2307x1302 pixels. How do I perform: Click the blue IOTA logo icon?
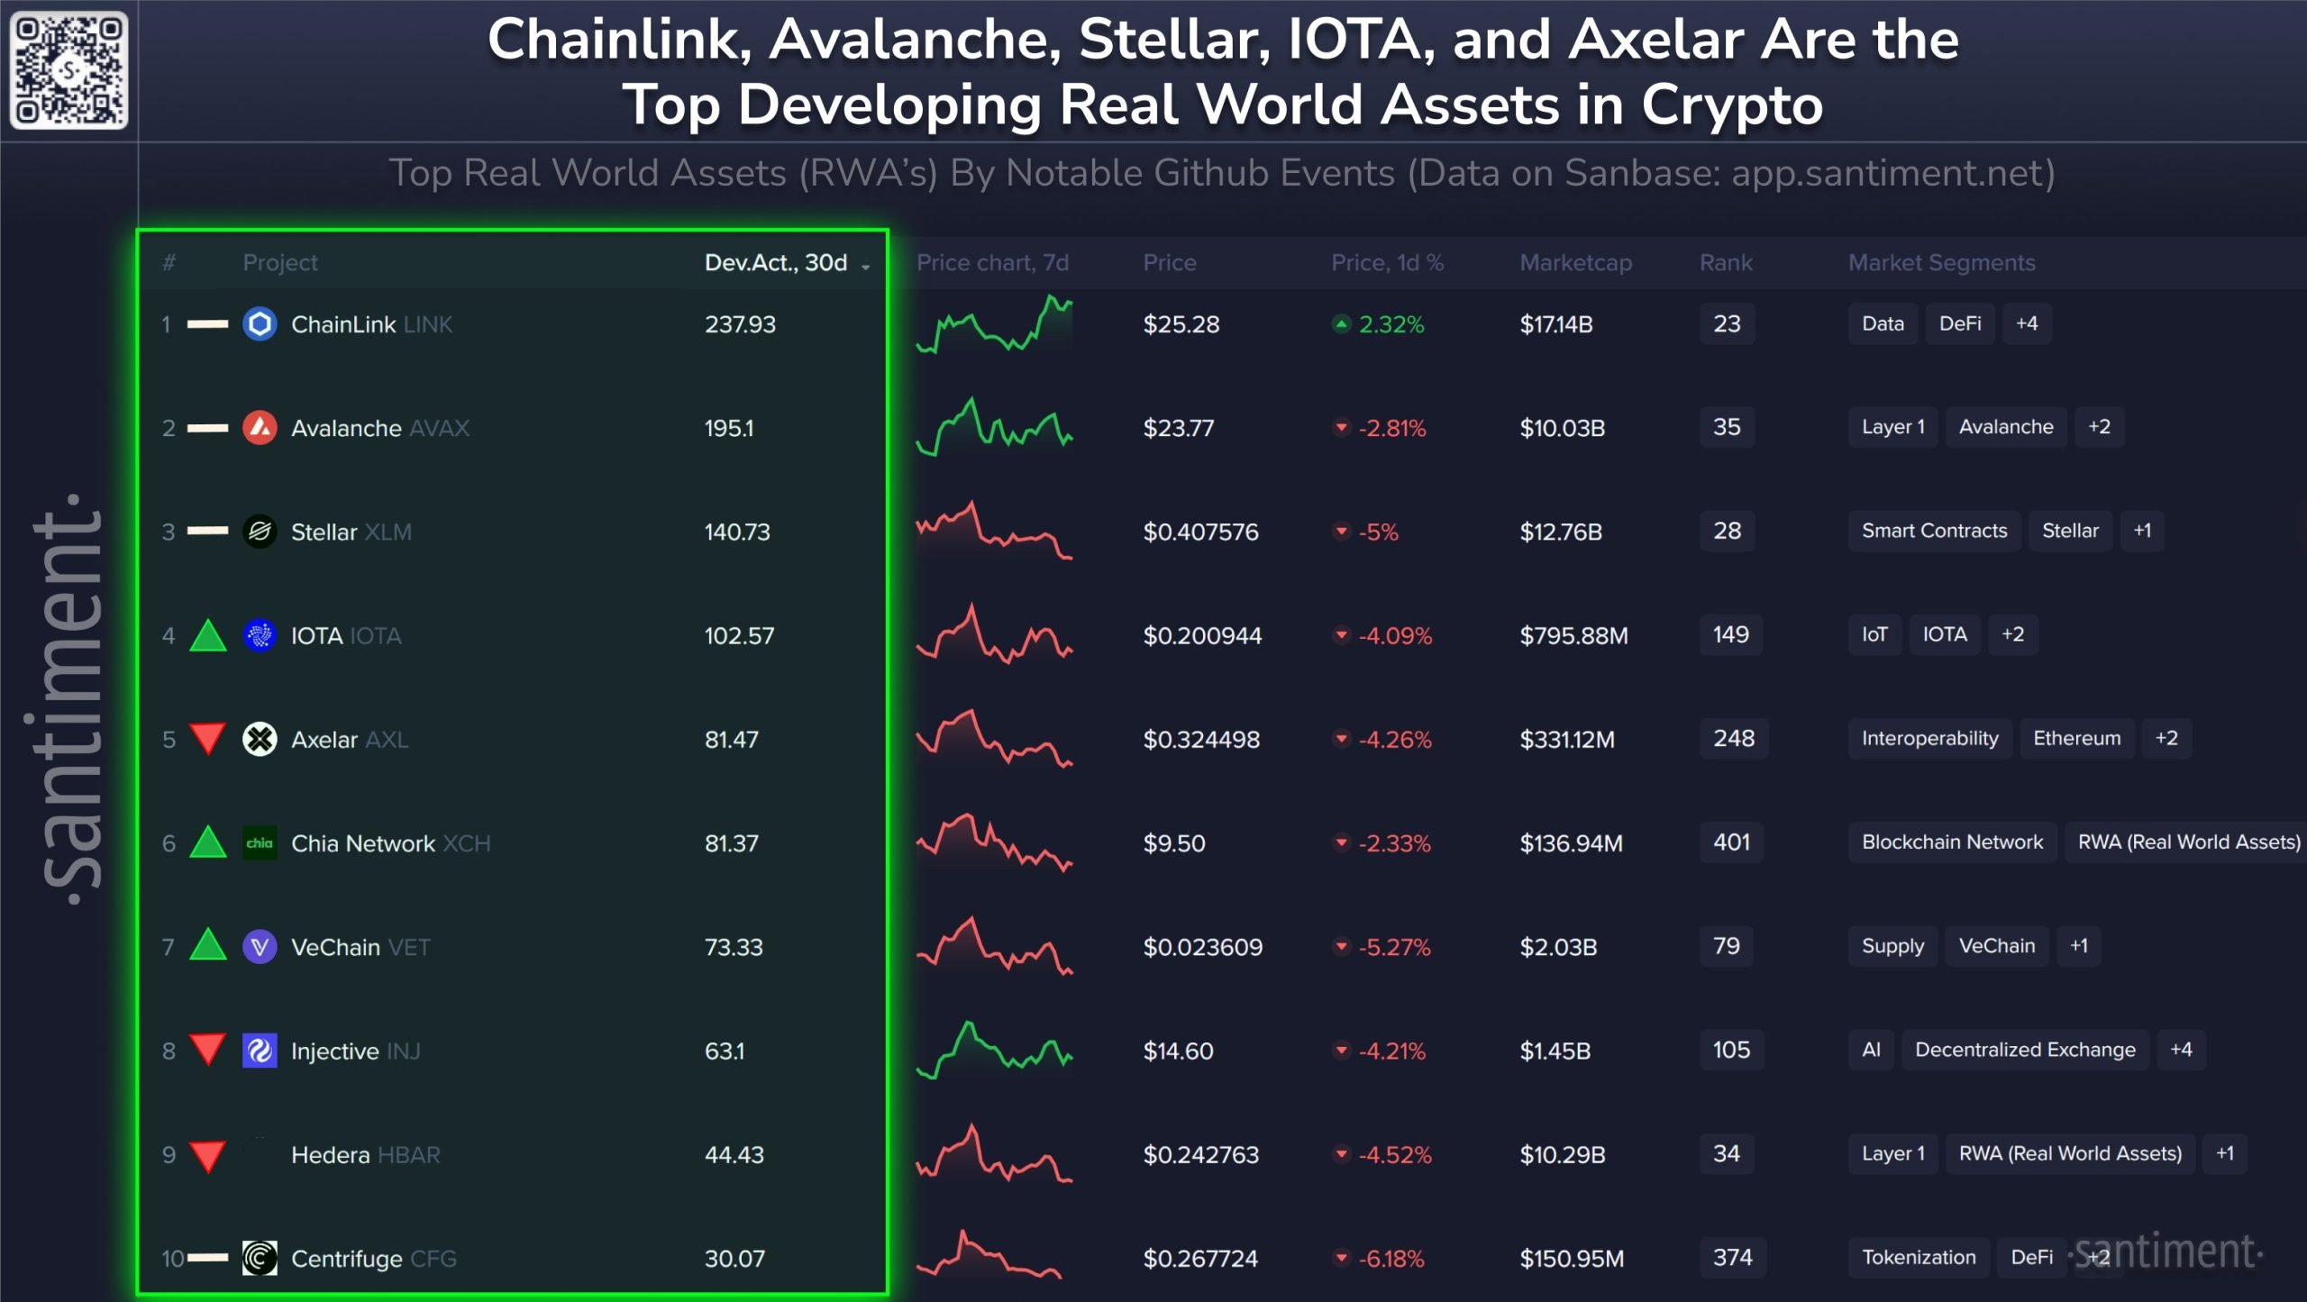[260, 635]
